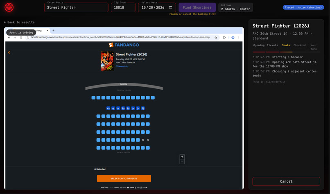Zoom in on the seat map
This screenshot has width=330, height=194.
(x=182, y=156)
